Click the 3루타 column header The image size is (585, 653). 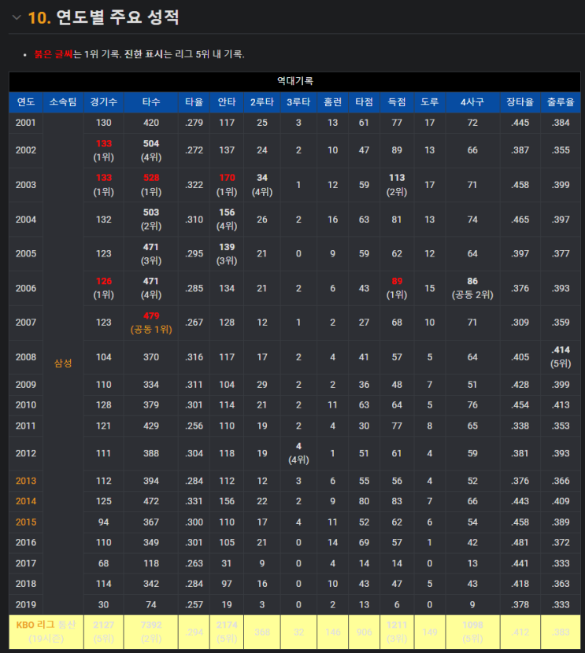[298, 102]
